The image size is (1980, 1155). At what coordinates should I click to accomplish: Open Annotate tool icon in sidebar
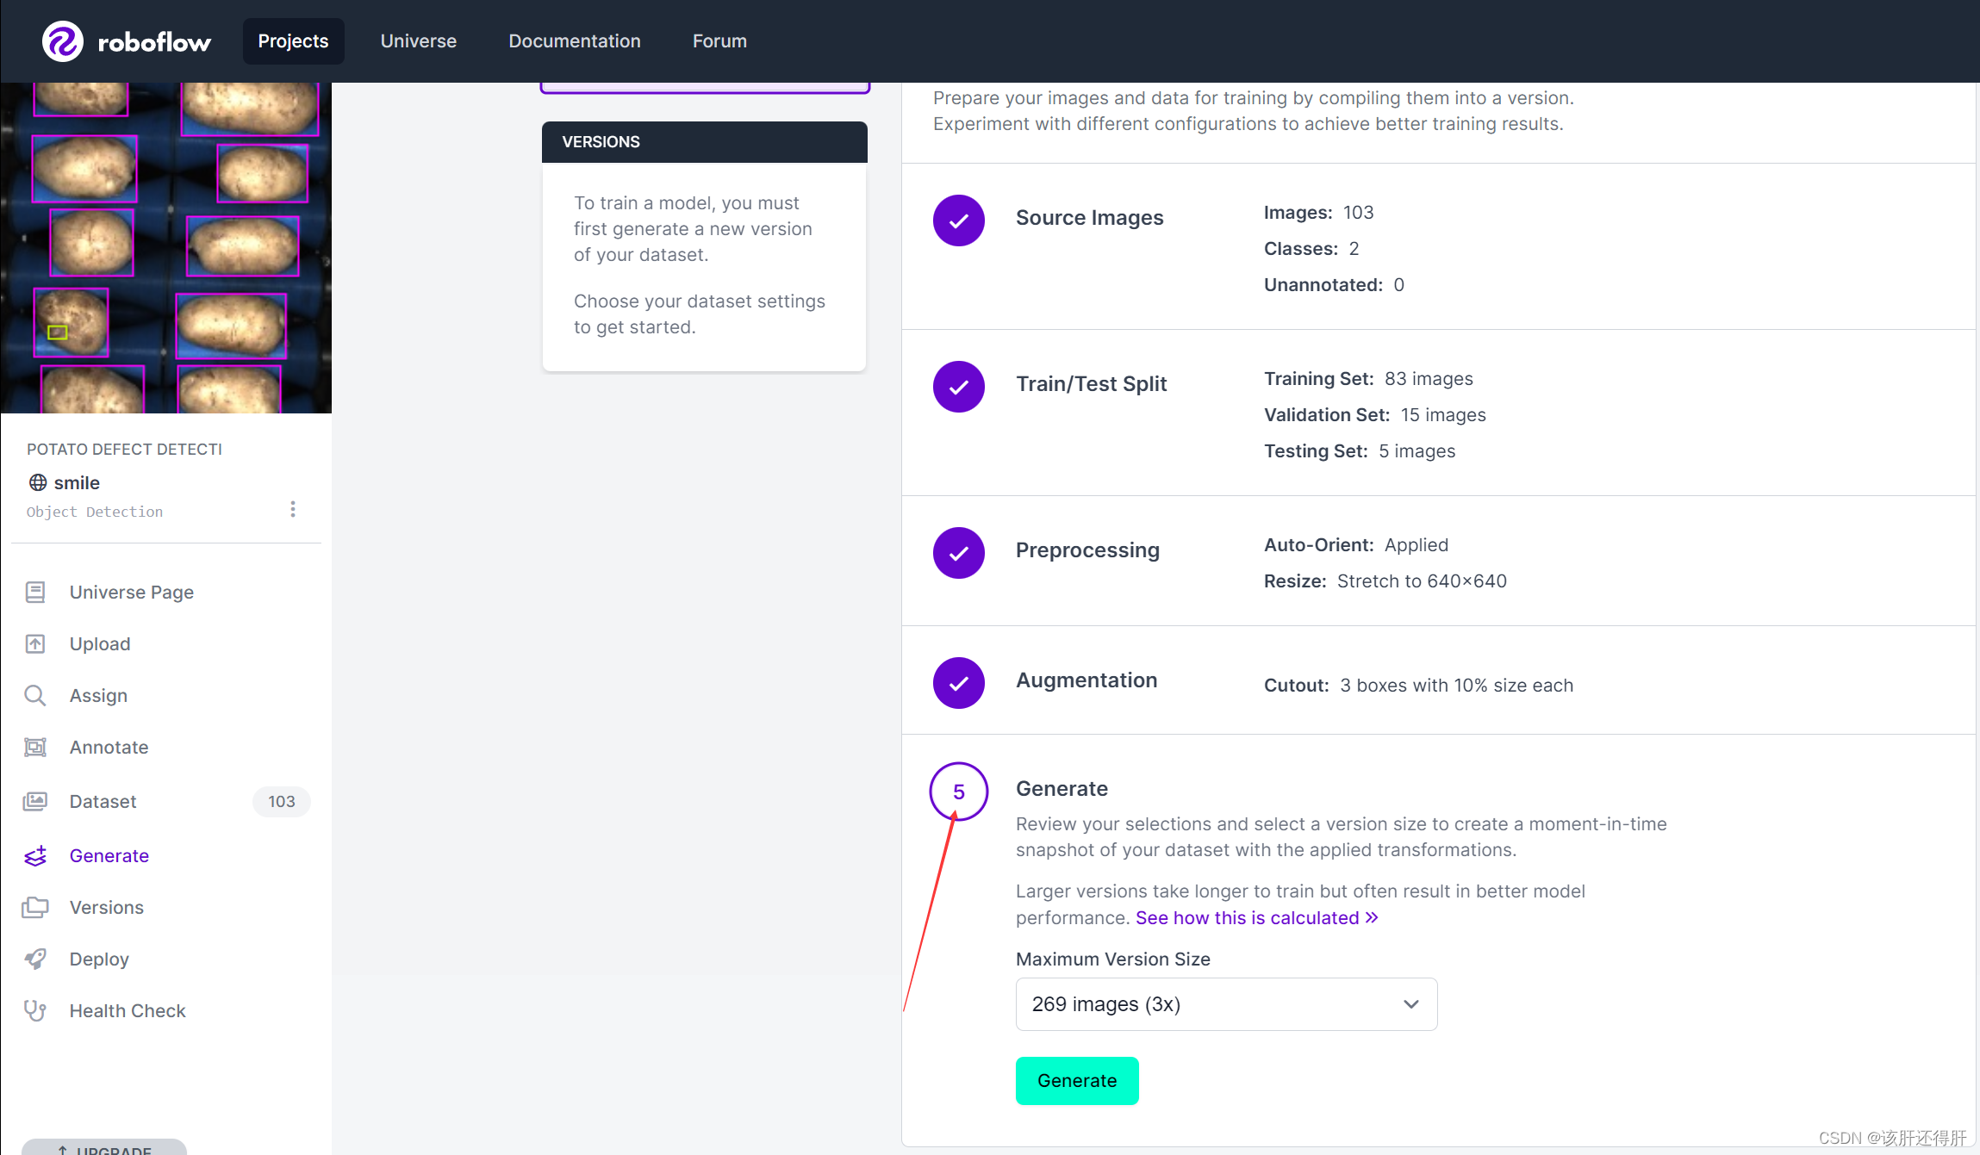[x=35, y=748]
